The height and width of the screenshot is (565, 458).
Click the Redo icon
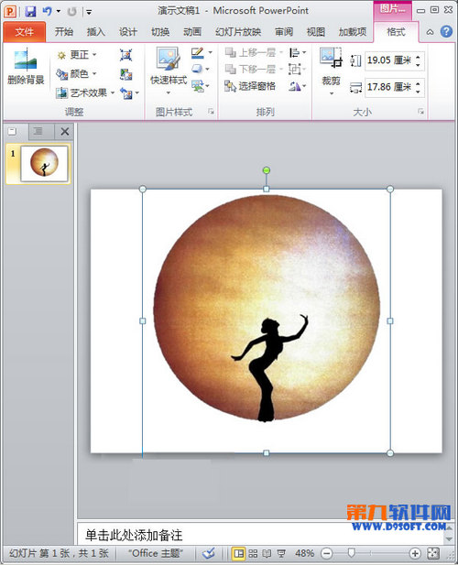tap(71, 12)
